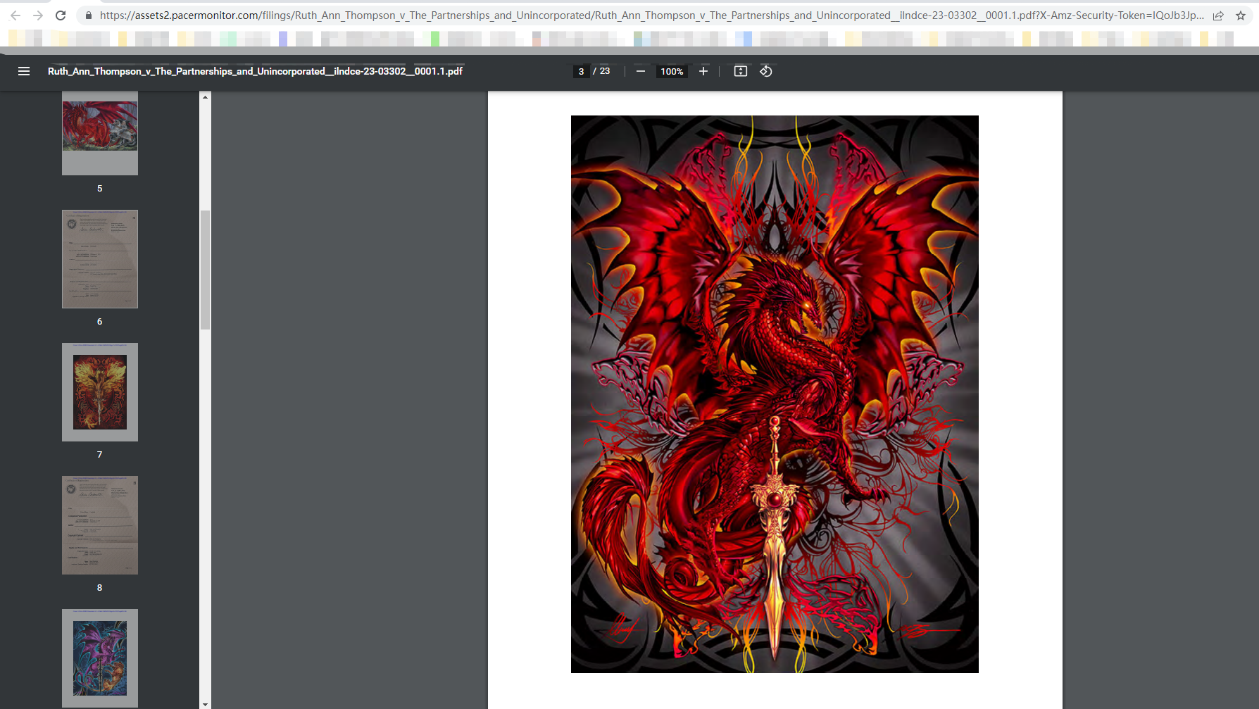Screen dimensions: 1259x709
Task: Jump to page 7 phoenix thumbnail
Action: pyautogui.click(x=100, y=392)
